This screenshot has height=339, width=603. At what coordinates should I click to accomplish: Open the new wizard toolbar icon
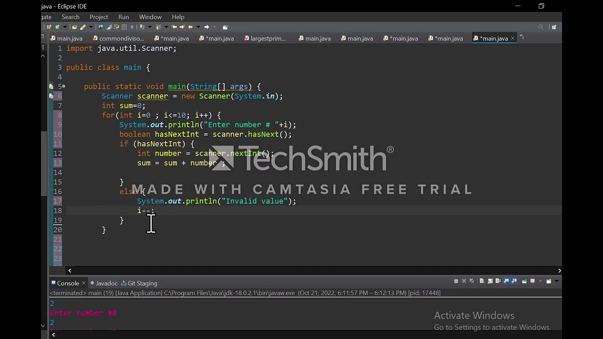(x=49, y=27)
